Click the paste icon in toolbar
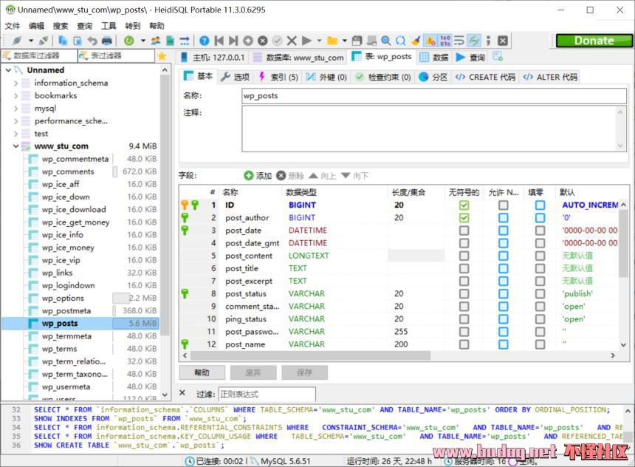This screenshot has height=467, width=635. (x=78, y=41)
